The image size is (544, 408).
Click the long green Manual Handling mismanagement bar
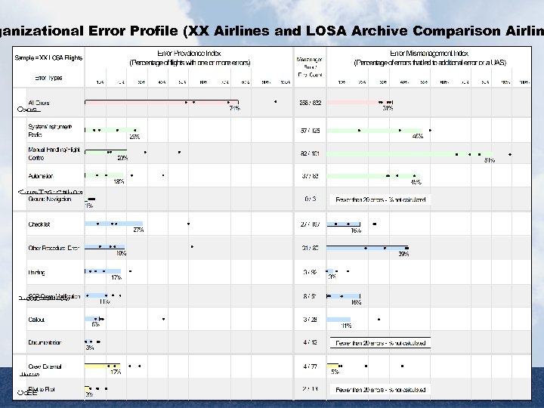click(x=410, y=153)
